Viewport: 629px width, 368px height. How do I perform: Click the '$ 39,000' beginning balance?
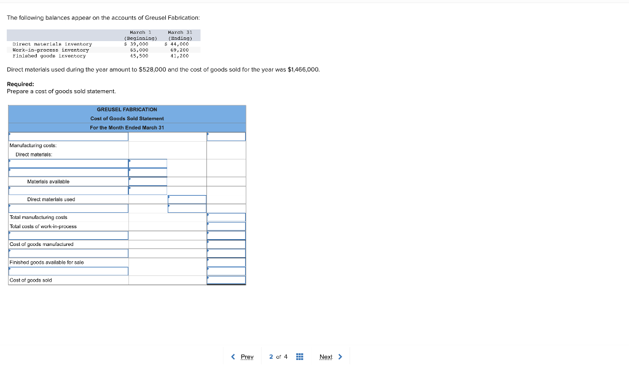coord(136,44)
